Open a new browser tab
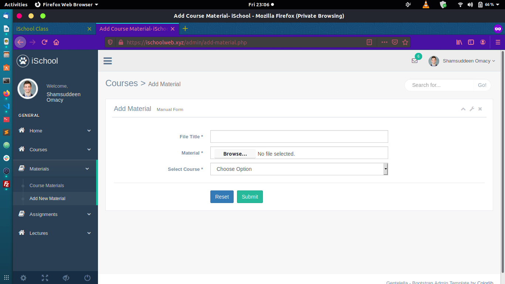Image resolution: width=505 pixels, height=284 pixels. [185, 28]
